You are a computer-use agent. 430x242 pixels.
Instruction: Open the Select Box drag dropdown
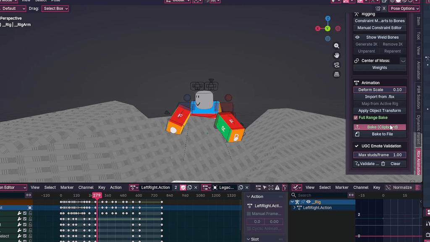(55, 8)
